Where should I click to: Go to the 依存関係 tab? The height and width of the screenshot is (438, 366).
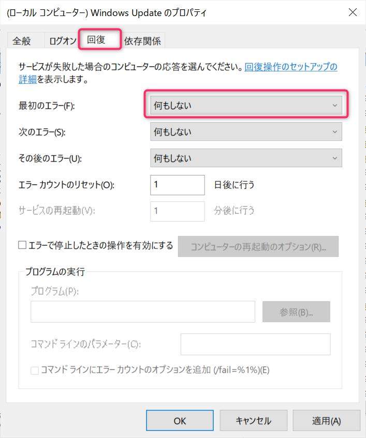tap(142, 41)
